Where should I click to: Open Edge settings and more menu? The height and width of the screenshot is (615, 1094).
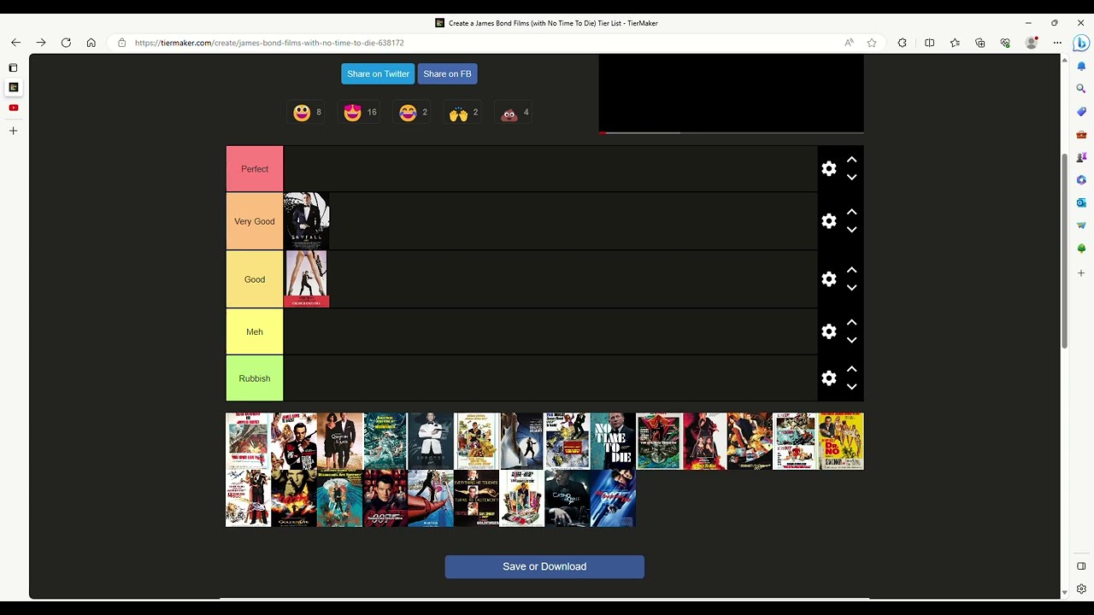(1057, 43)
